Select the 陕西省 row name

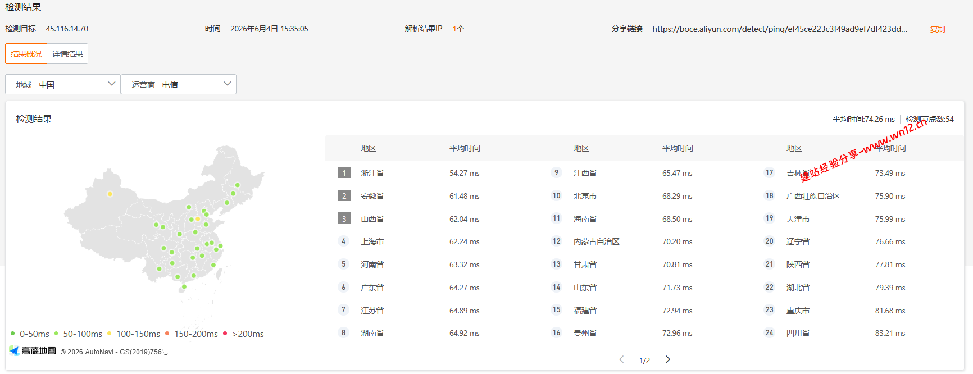(x=798, y=264)
